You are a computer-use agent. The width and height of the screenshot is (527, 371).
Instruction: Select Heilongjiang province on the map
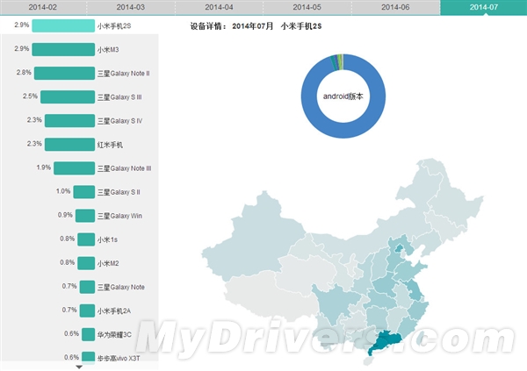[x=454, y=198]
